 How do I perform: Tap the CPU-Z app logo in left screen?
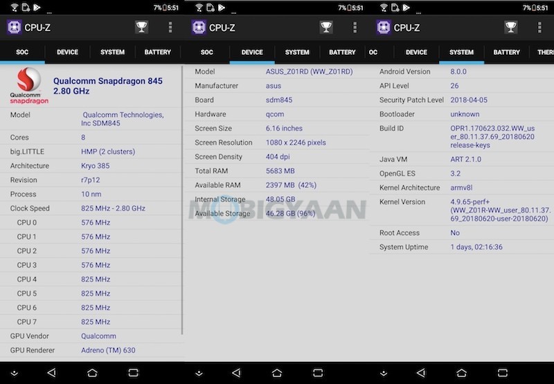[14, 27]
